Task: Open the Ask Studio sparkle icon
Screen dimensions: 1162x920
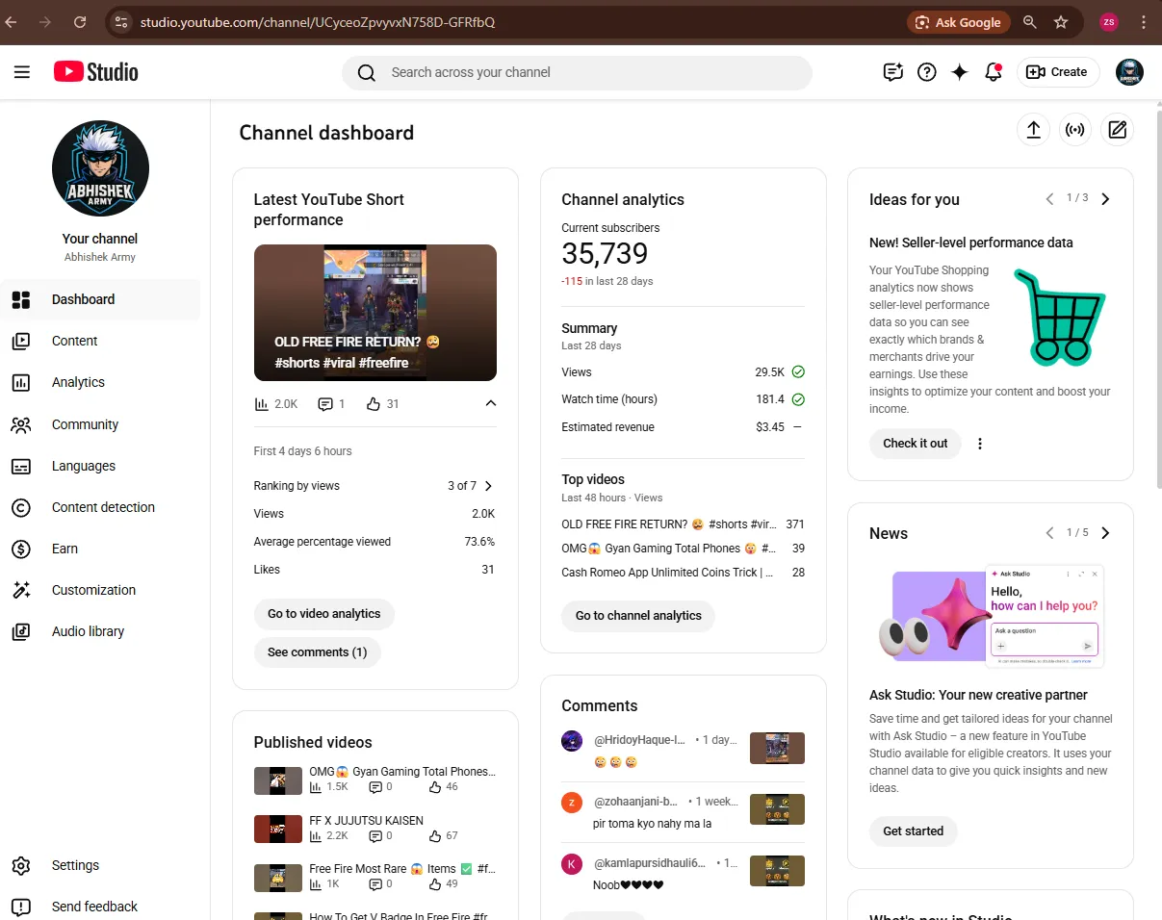Action: click(x=960, y=72)
